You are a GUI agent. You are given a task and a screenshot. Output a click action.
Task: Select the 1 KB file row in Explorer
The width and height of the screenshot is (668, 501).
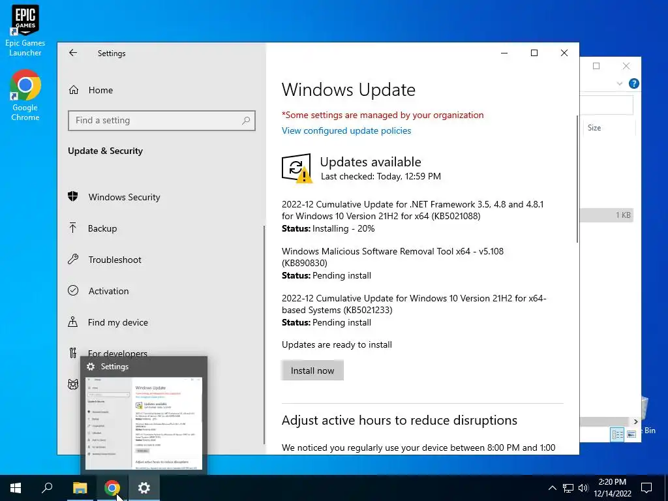pos(607,215)
